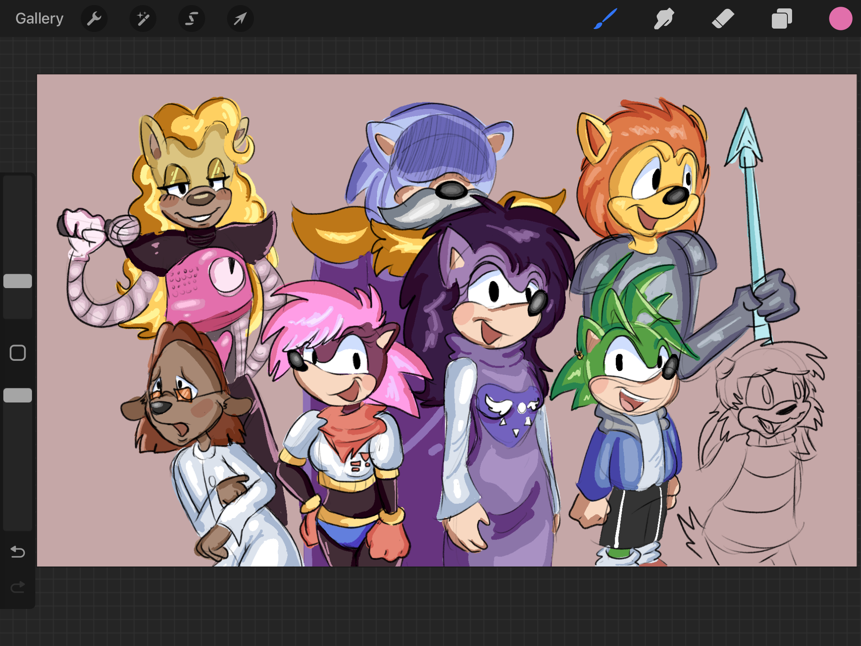Open the Gallery view
Image resolution: width=861 pixels, height=646 pixels.
coord(40,19)
